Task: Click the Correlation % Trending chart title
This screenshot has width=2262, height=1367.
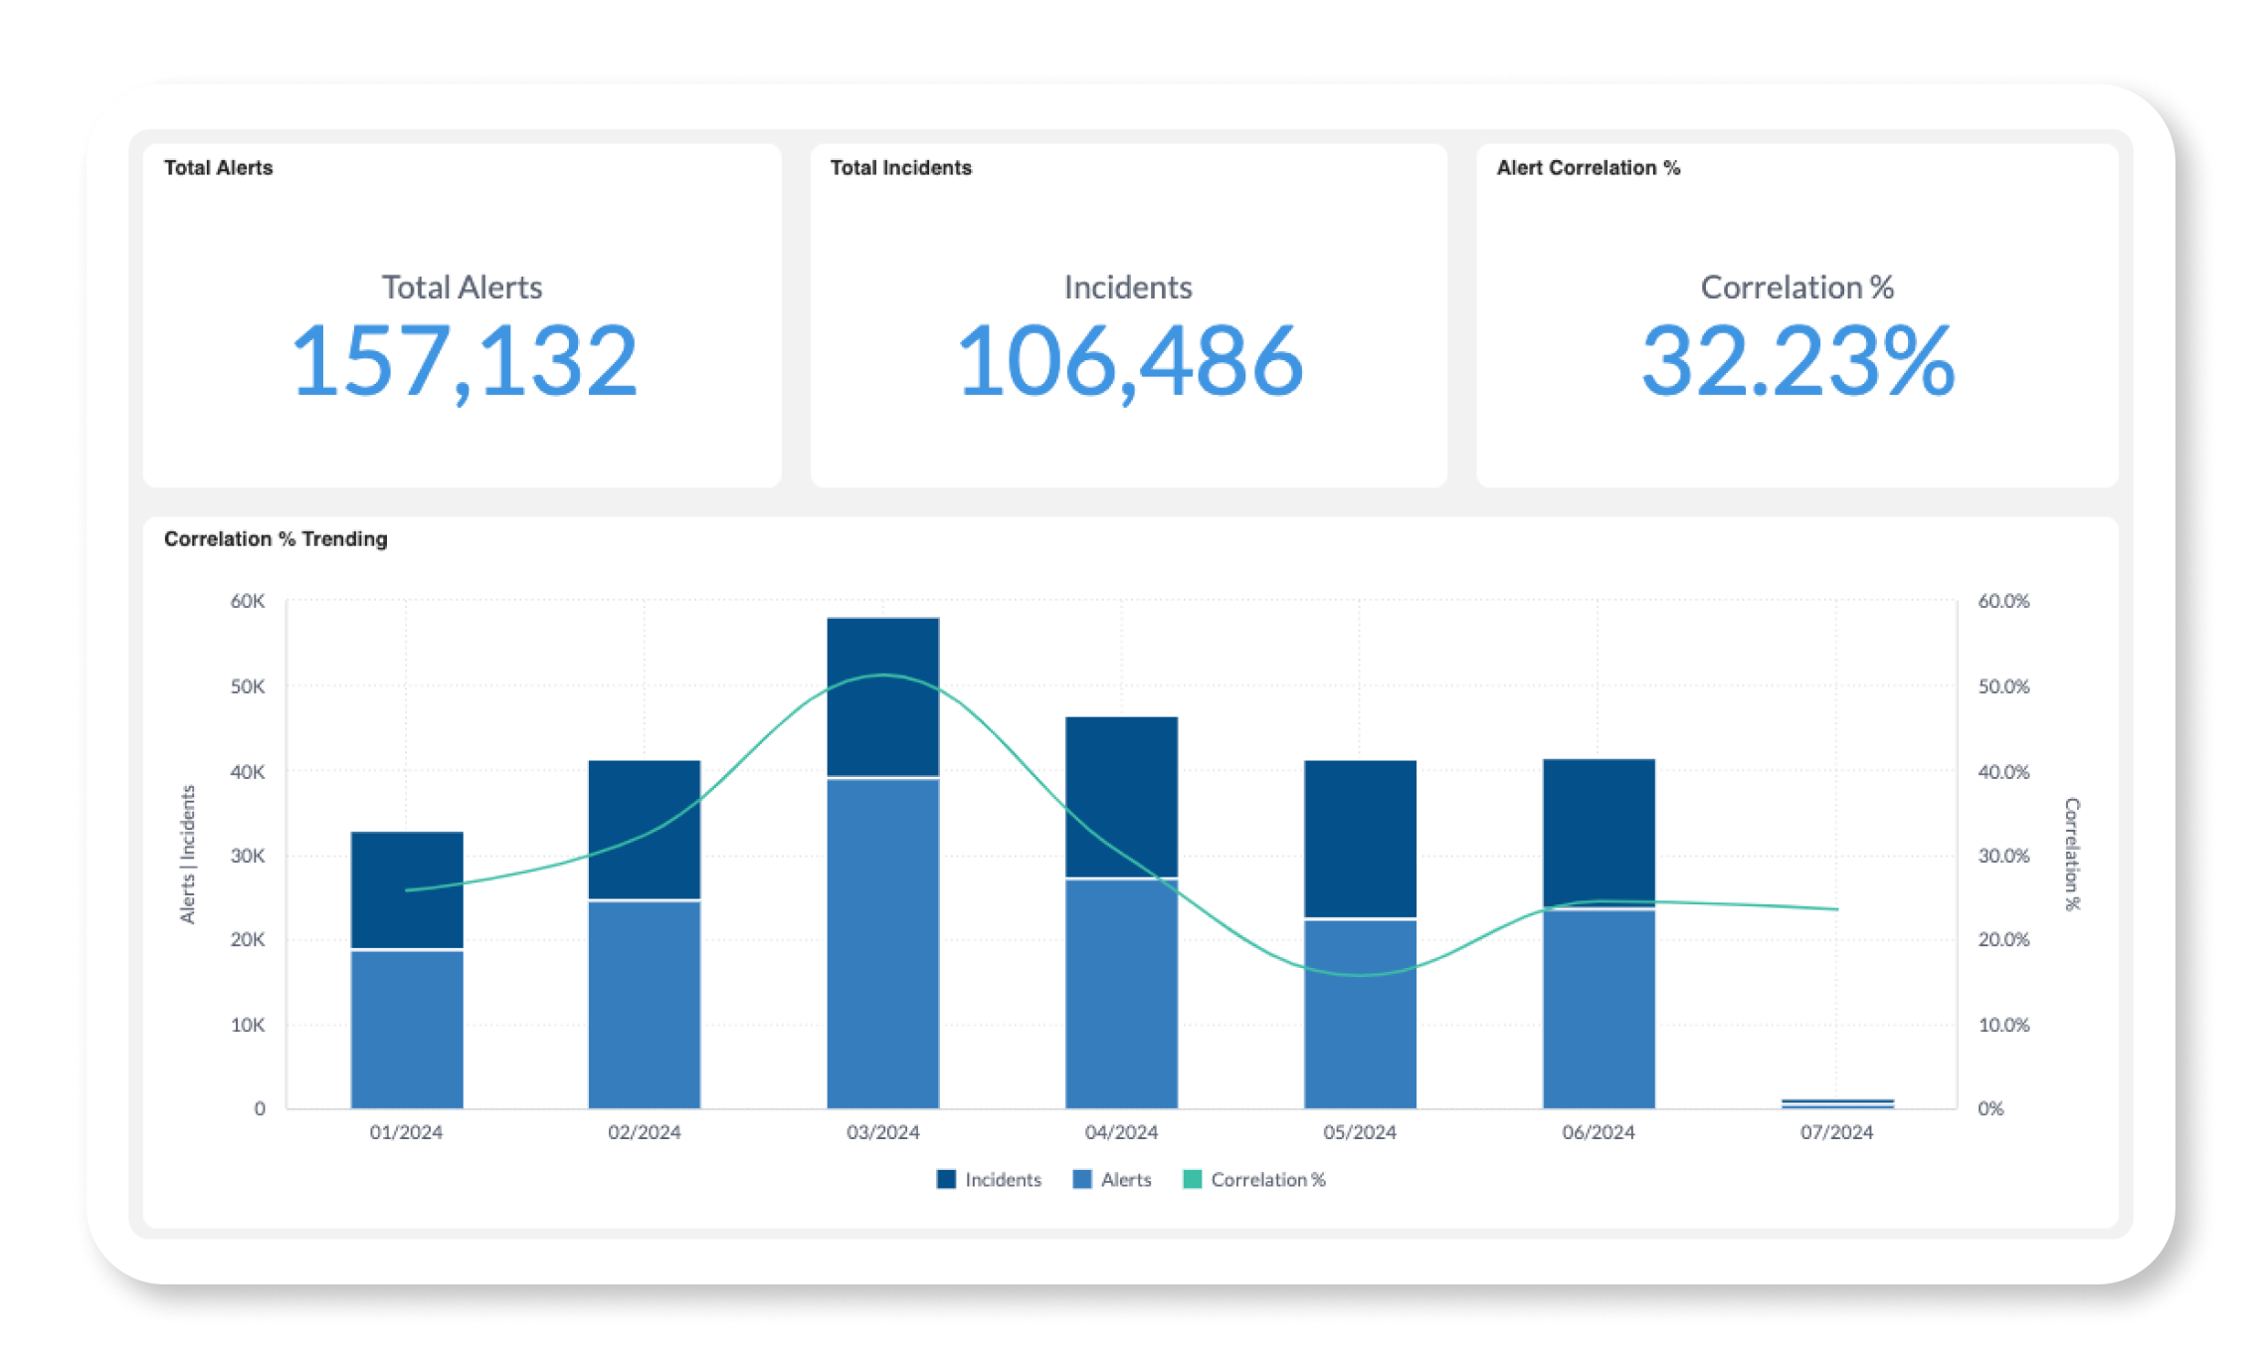Action: pyautogui.click(x=276, y=538)
